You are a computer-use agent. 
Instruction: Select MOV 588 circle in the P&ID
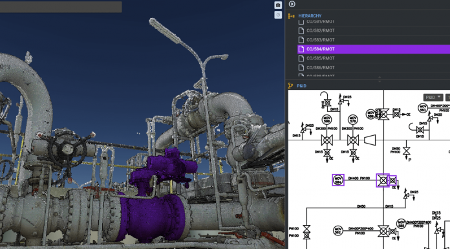pyautogui.click(x=327, y=120)
